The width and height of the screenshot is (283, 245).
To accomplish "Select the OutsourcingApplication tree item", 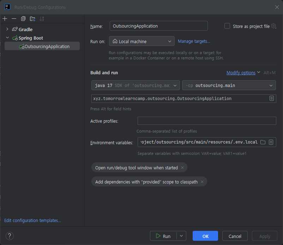I will point(42,46).
